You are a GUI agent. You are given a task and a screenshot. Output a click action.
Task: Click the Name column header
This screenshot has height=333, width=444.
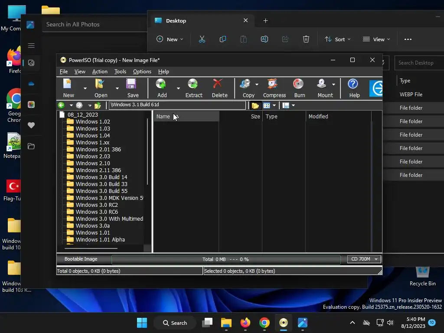[x=186, y=116]
